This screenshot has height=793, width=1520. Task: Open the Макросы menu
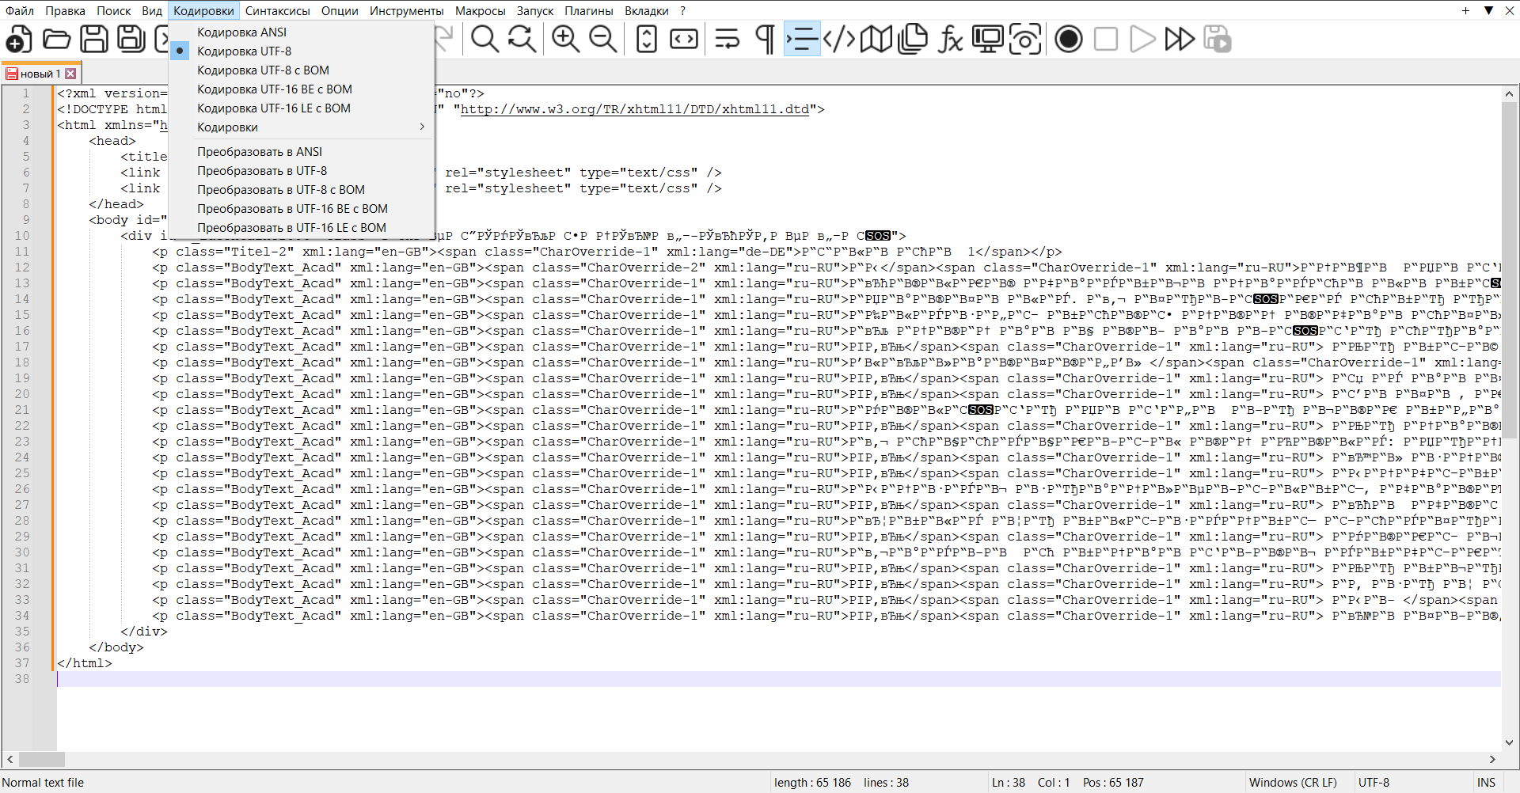[481, 10]
